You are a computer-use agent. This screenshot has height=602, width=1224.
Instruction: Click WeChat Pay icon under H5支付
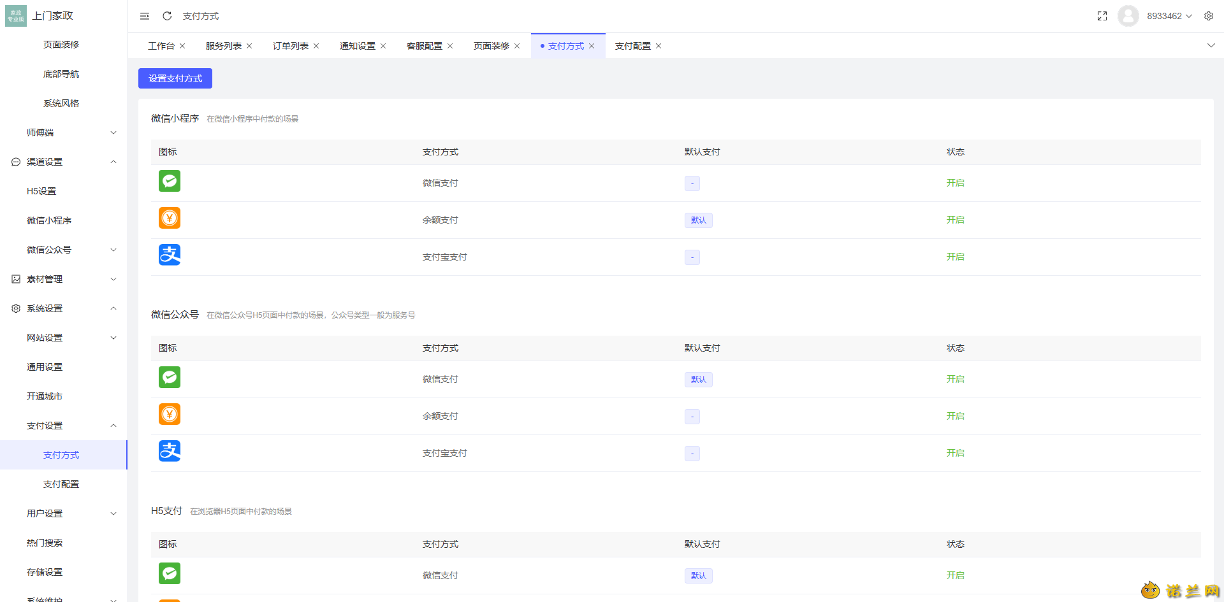[x=170, y=573]
